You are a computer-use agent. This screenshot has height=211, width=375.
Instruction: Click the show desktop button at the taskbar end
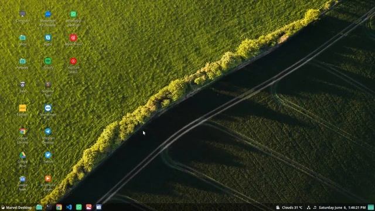tap(371, 207)
